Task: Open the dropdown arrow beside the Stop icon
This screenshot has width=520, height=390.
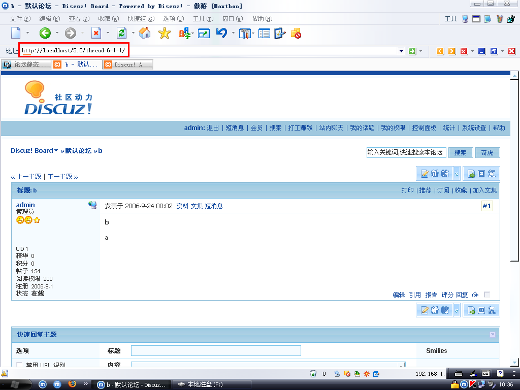Action: coord(108,33)
